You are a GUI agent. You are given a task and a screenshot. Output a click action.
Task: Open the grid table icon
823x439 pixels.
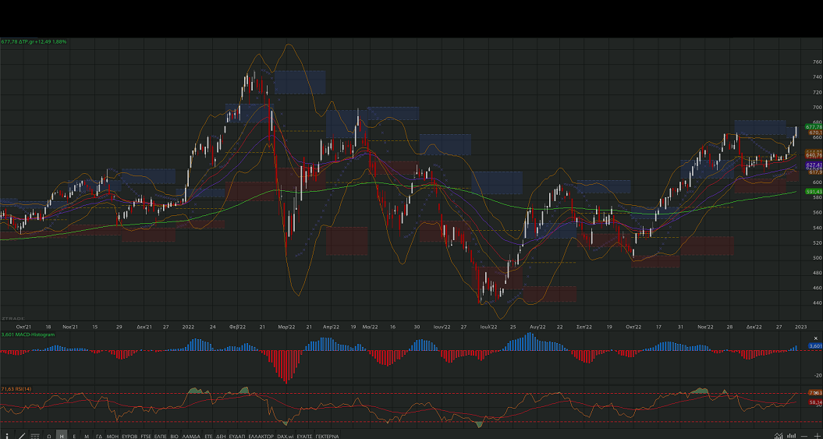click(x=35, y=436)
